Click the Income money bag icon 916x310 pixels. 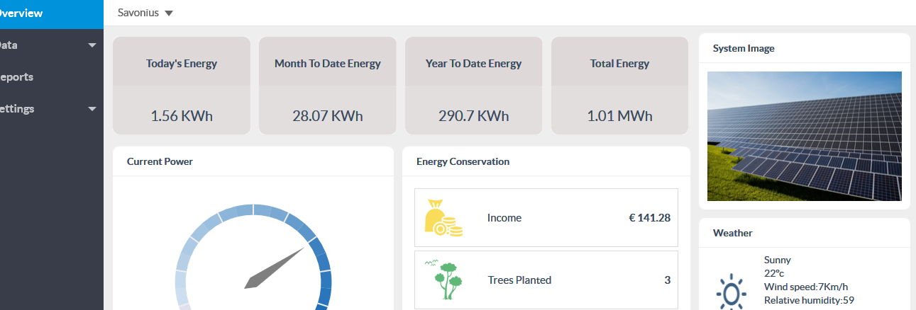443,217
